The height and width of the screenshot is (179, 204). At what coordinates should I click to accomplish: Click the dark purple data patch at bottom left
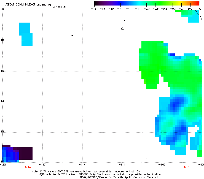tap(26, 153)
